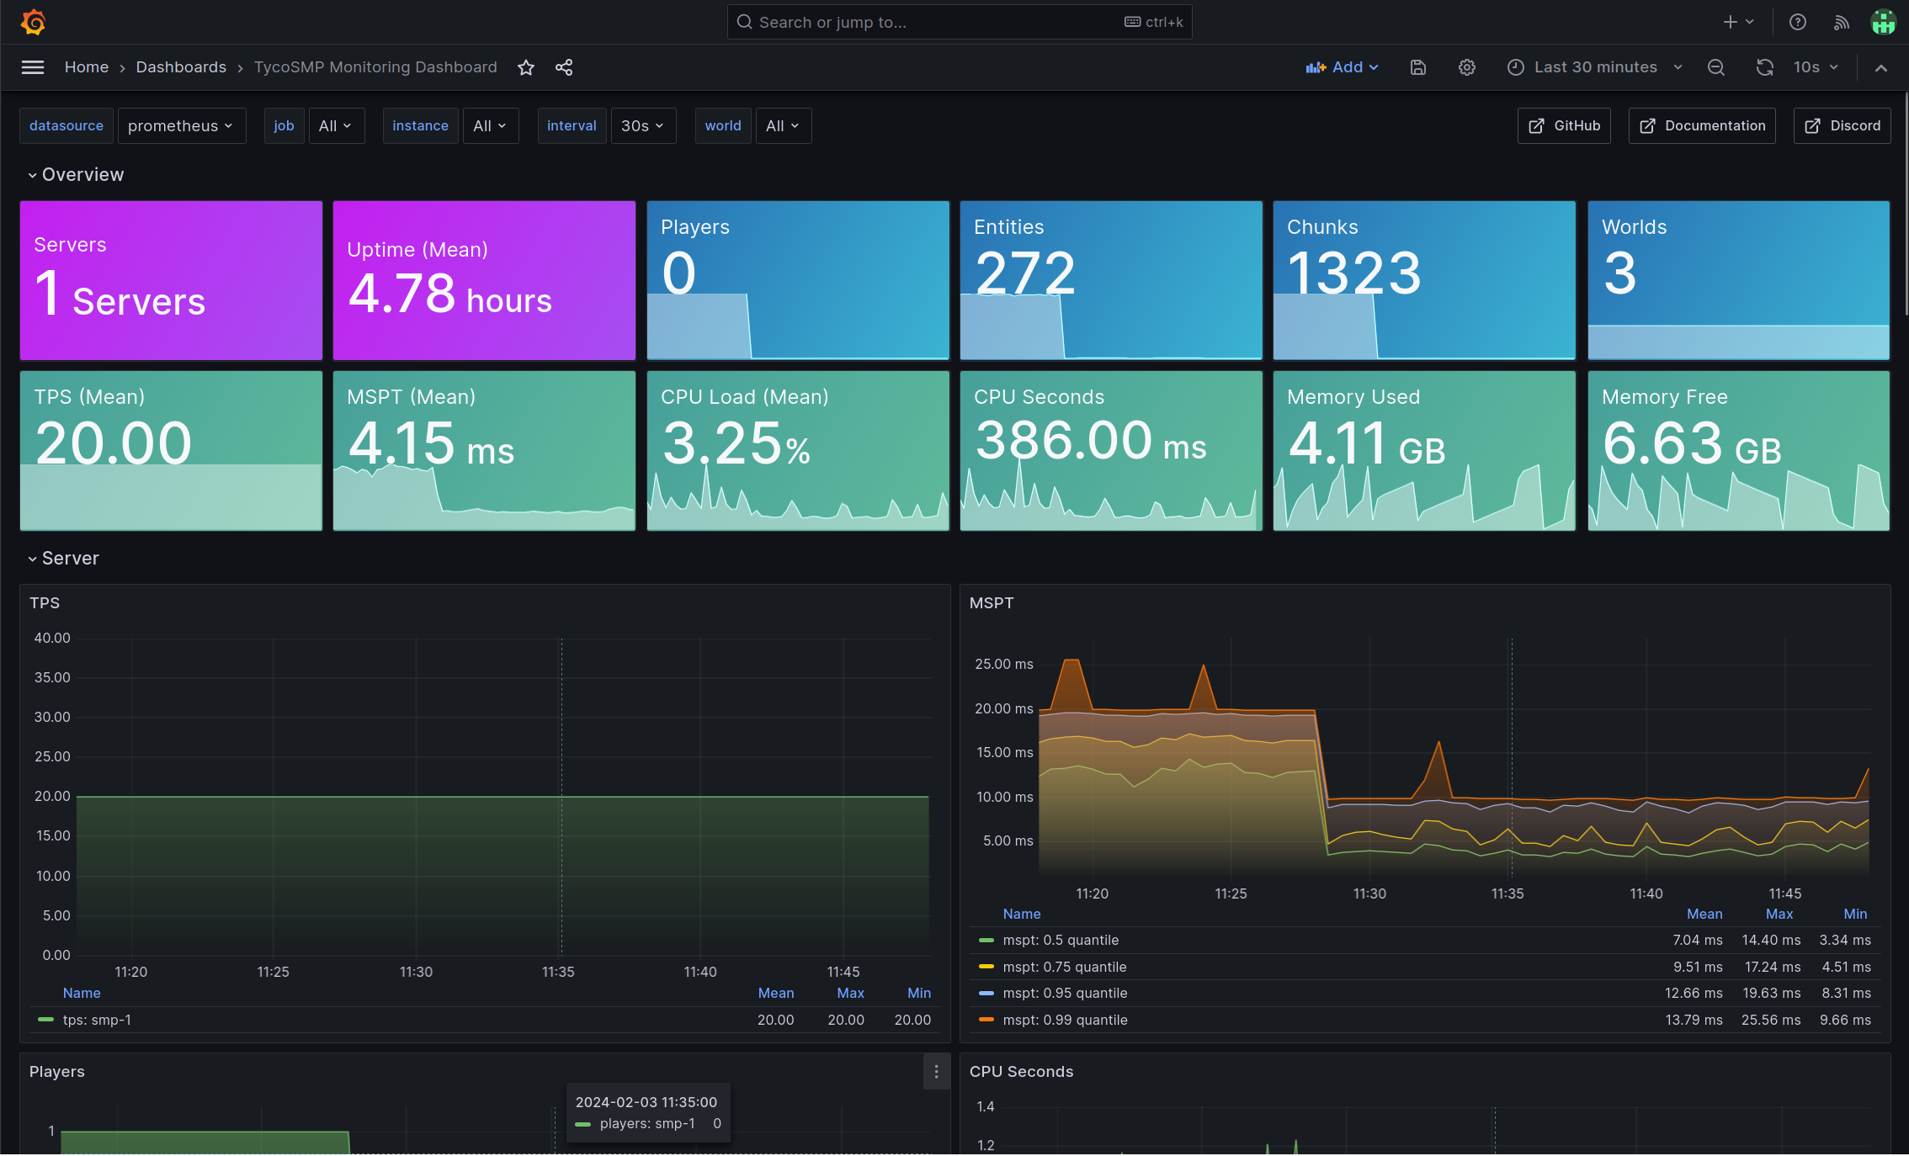Click the Memory Used stat title

[1353, 397]
